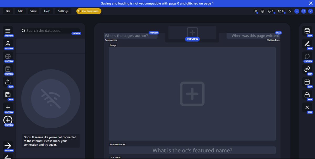
Task: Click the 'Featured Name' label
Action: coord(117,145)
